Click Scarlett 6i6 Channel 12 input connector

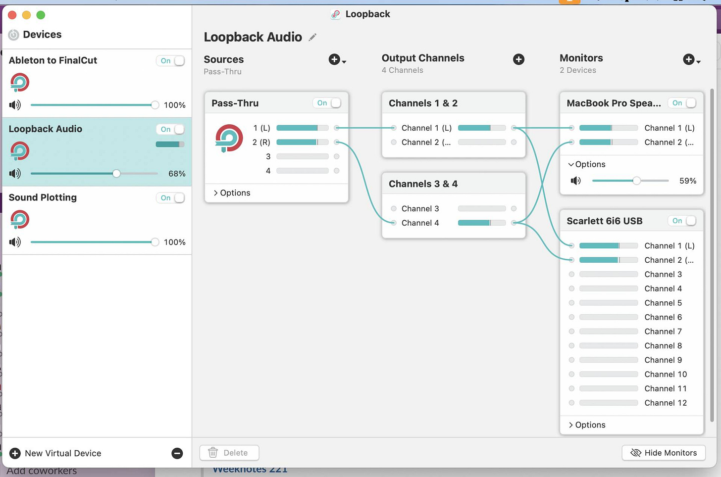(x=571, y=403)
